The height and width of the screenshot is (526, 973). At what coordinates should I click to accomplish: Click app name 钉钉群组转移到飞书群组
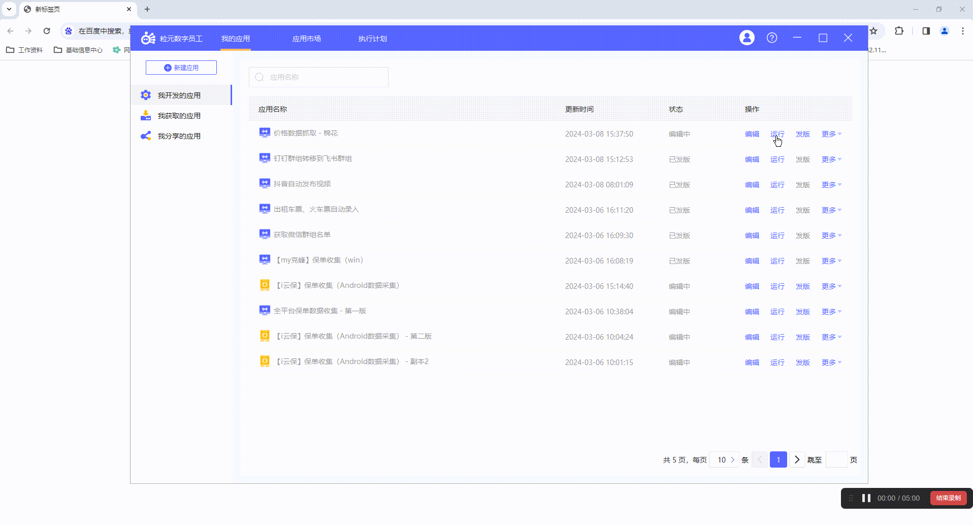(x=313, y=158)
